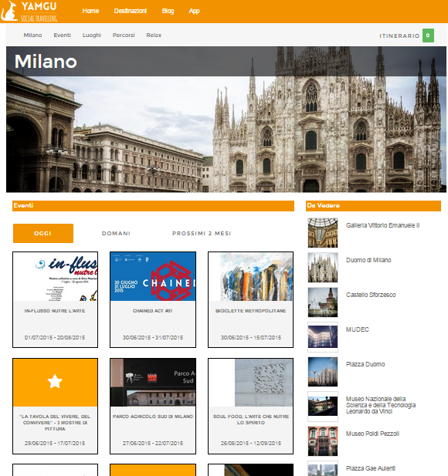
Task: Click the Museo Nazionale della Scienza link
Action: 381,405
